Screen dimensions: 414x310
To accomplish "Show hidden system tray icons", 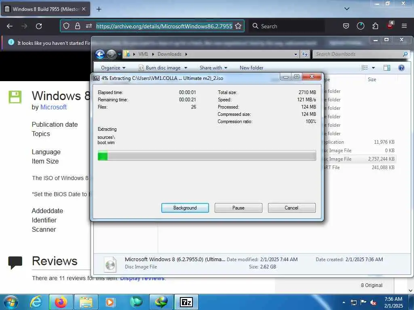I will coord(344,302).
